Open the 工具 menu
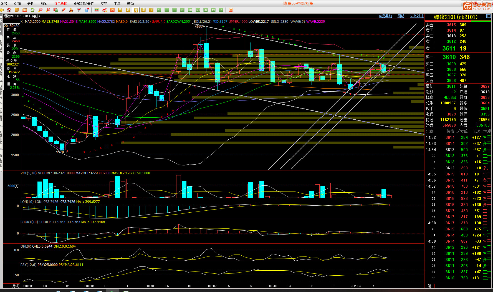Screen dimensions: 493x292 117,4
